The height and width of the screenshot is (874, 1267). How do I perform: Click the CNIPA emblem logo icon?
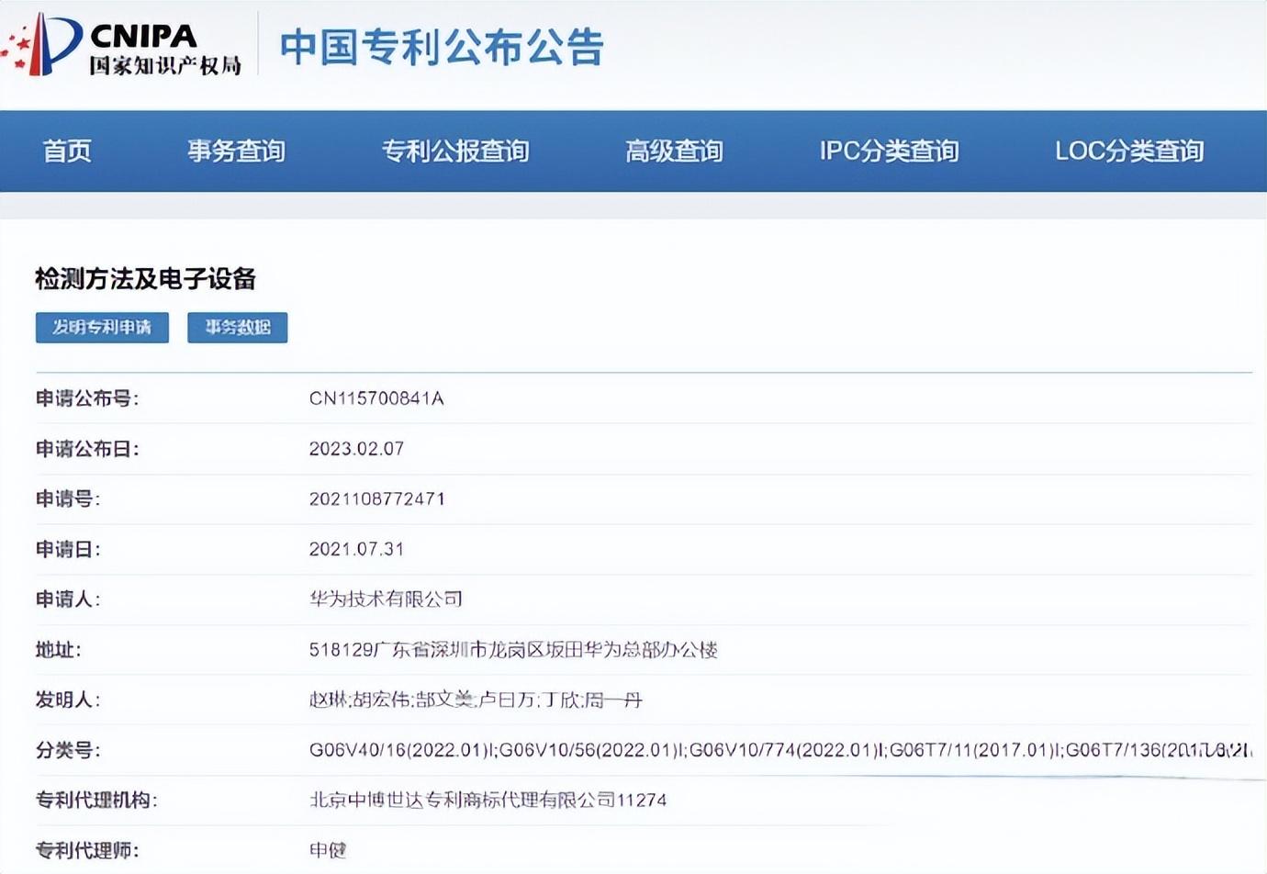[x=43, y=44]
